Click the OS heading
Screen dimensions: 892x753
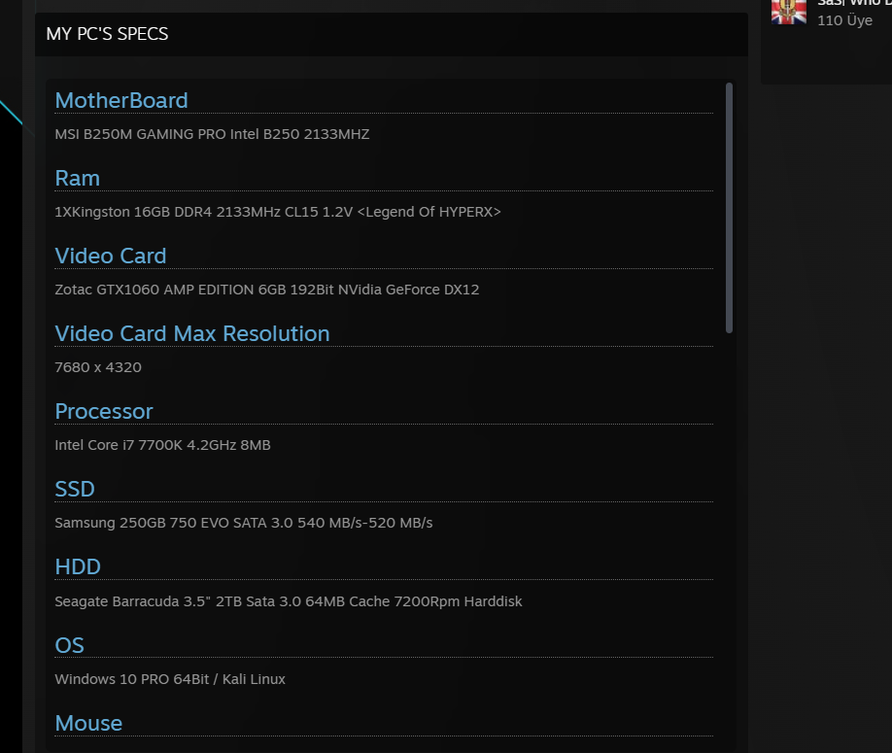coord(69,645)
